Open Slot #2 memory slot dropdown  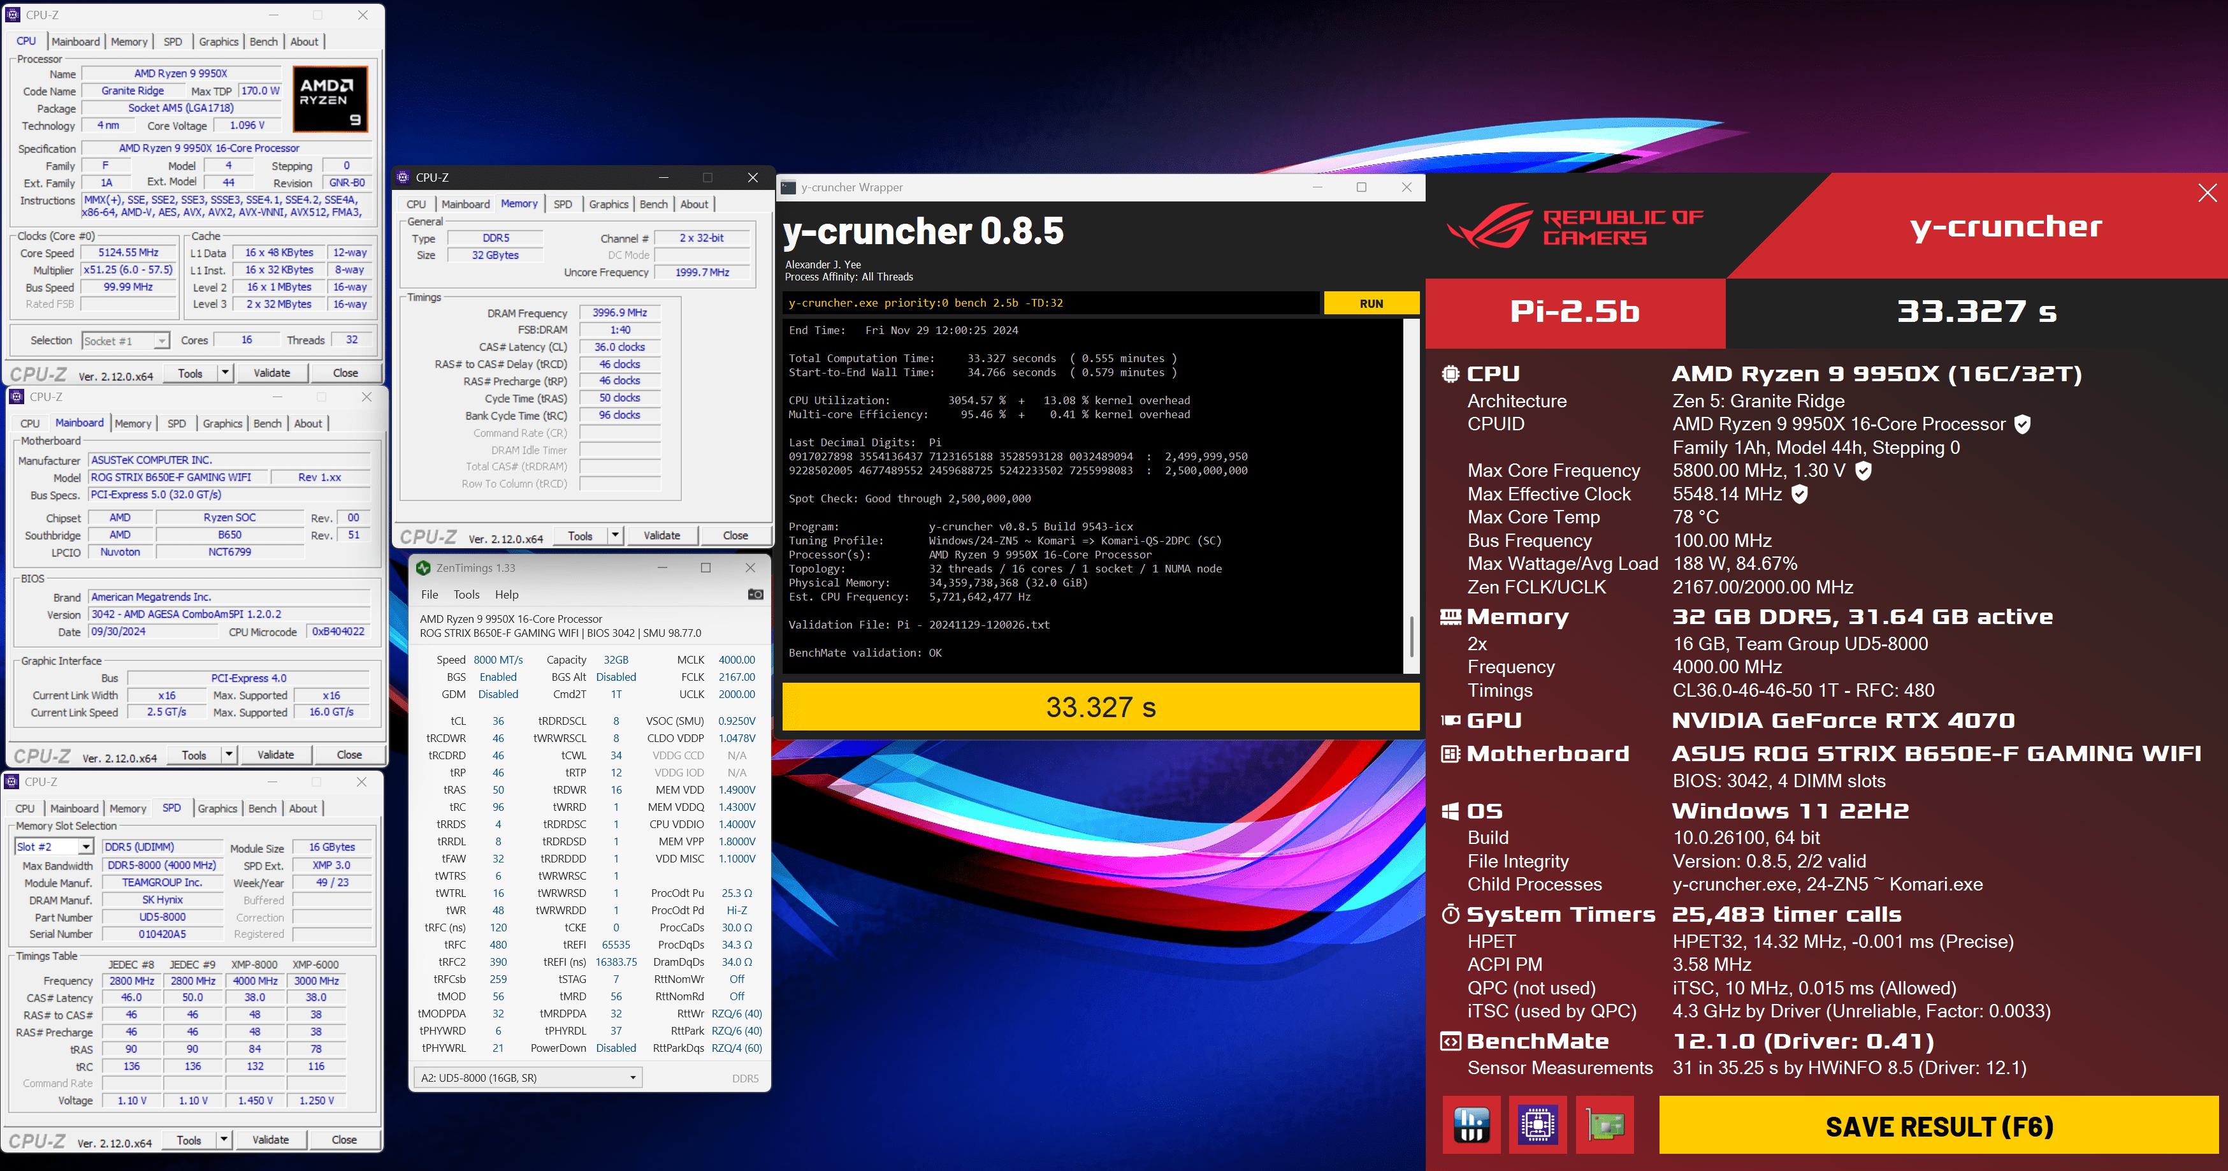click(x=54, y=848)
